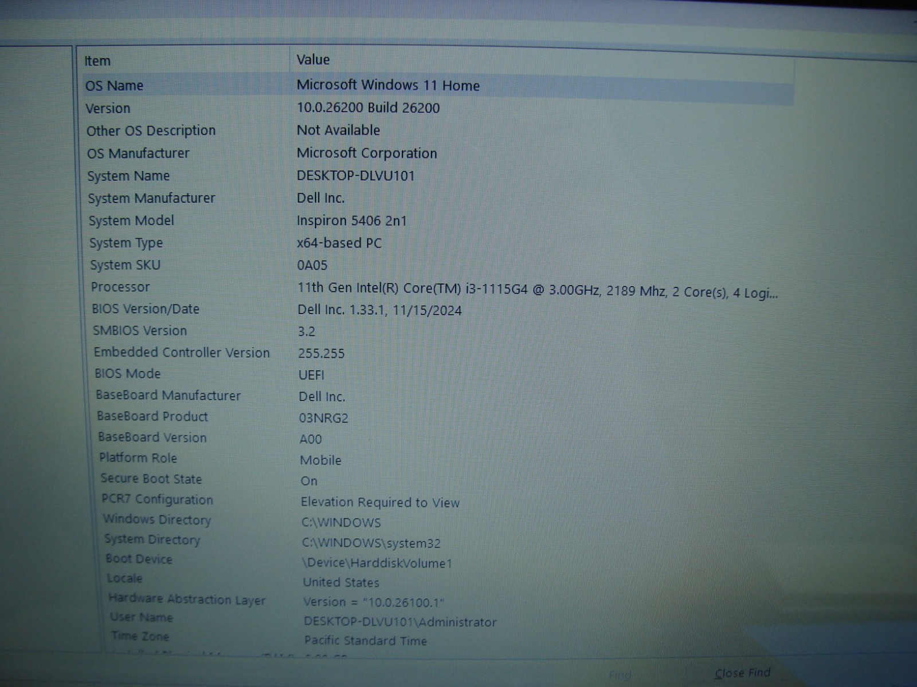
Task: Click value 'Inspiron 5406 2n1'
Action: pos(351,220)
